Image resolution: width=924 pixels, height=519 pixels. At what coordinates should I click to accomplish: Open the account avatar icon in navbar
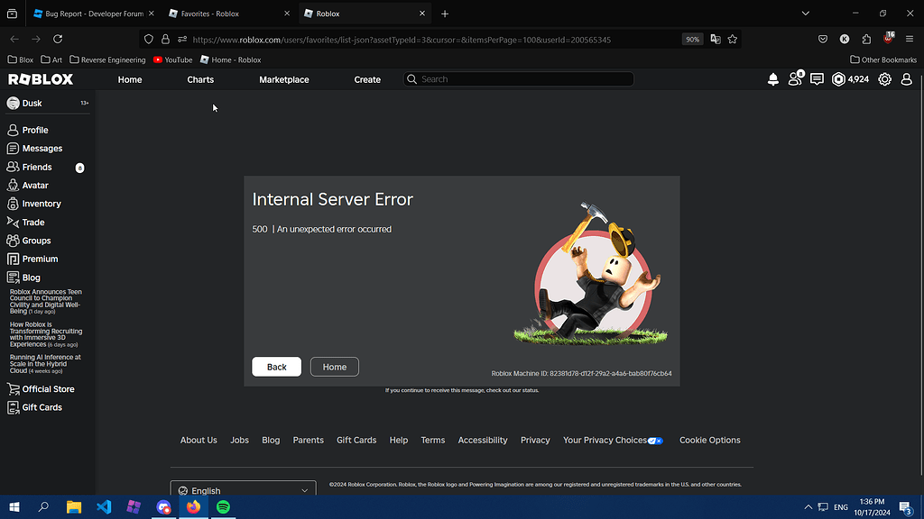coord(906,79)
